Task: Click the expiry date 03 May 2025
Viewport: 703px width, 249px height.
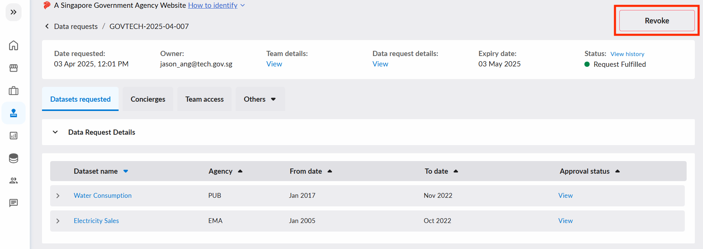Action: [x=499, y=64]
